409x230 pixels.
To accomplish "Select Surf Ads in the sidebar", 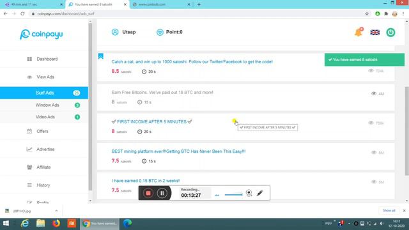I will pos(44,93).
